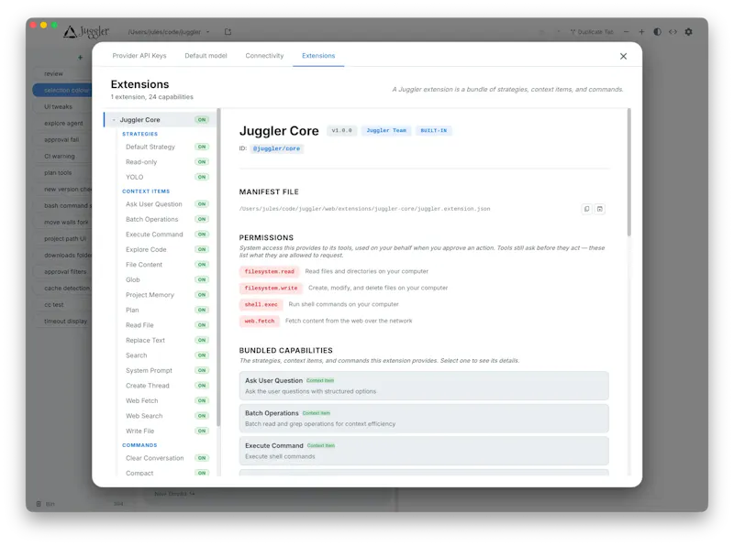Viewport: 734px width, 546px height.
Task: Open 'explore agent' thread in sidebar
Action: pyautogui.click(x=63, y=123)
